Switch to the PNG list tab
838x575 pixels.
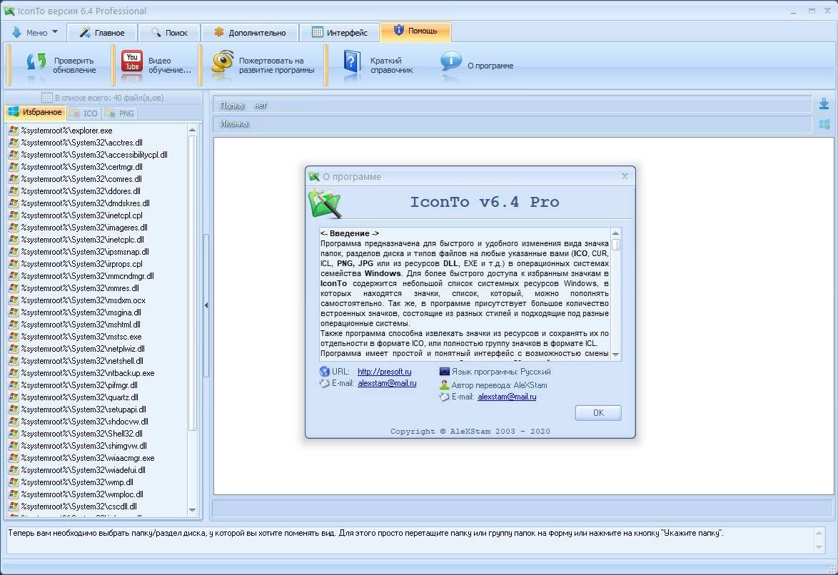[x=120, y=113]
